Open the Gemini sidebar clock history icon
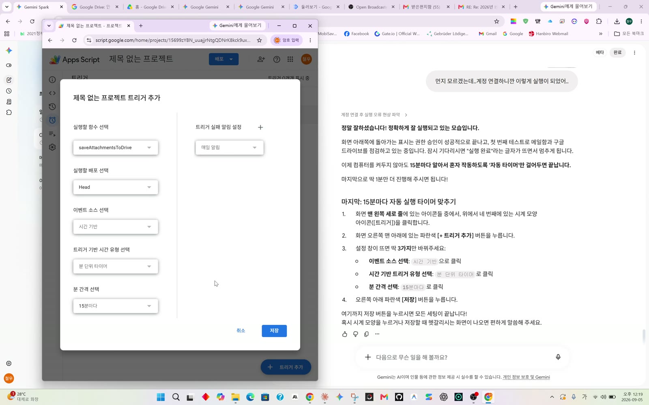Screen dimensions: 649x405 pyautogui.click(x=9, y=91)
